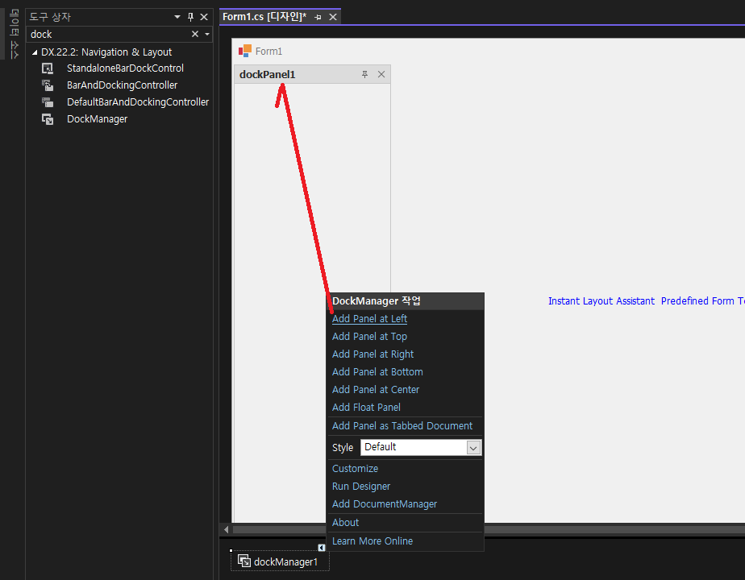
Task: Close the toolbox panel
Action: (204, 17)
